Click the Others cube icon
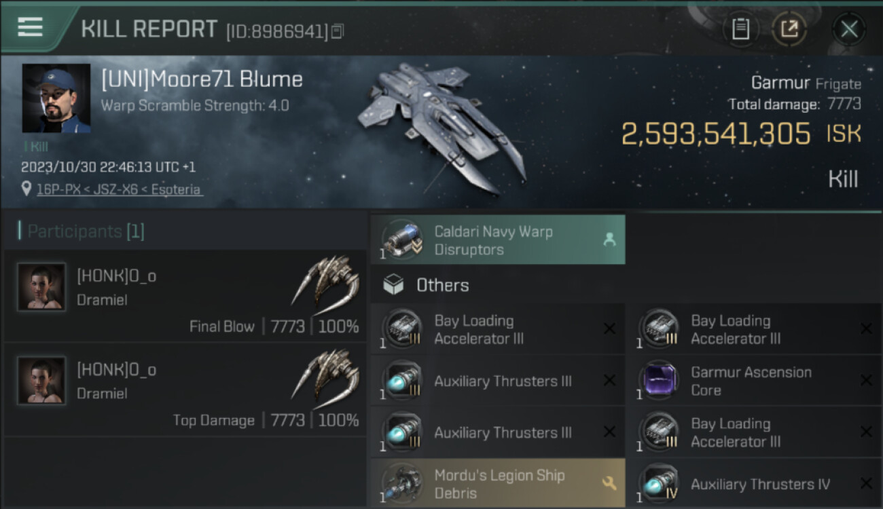 [393, 285]
